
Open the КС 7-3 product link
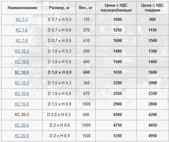(22, 19)
